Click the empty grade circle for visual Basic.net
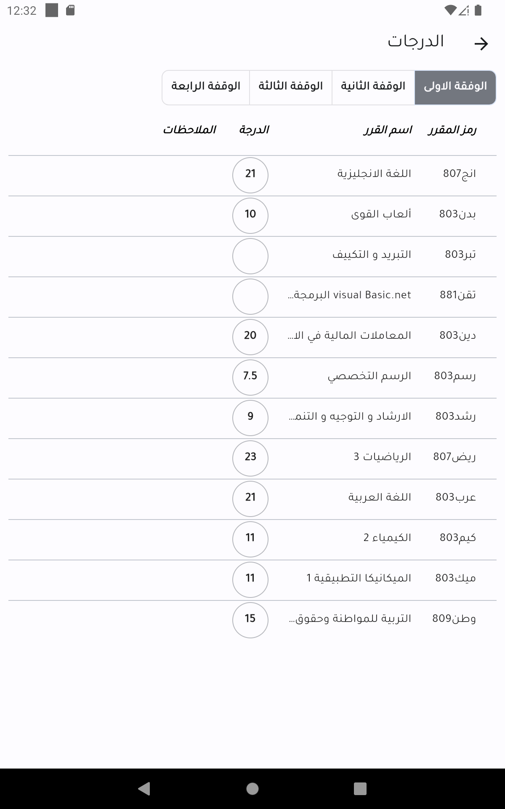Viewport: 505px width, 809px height. (x=250, y=296)
